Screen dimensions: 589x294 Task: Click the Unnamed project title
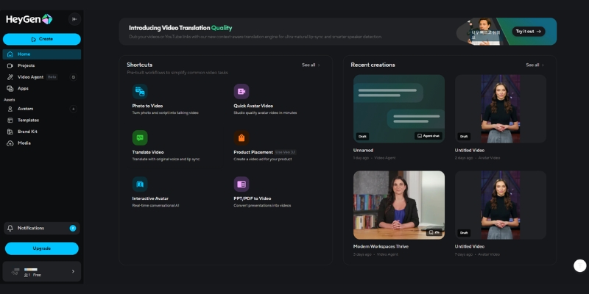tap(363, 151)
